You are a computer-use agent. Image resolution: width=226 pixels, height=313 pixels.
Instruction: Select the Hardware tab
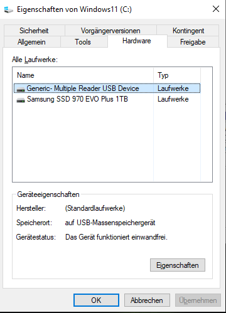tap(137, 41)
